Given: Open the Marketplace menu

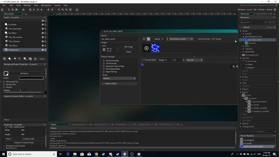Looking at the screenshot, I should coord(46,5).
